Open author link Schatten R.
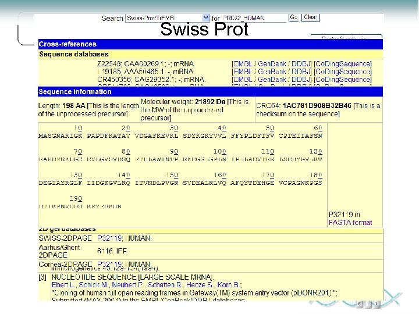The width and height of the screenshot is (419, 314). 166,285
